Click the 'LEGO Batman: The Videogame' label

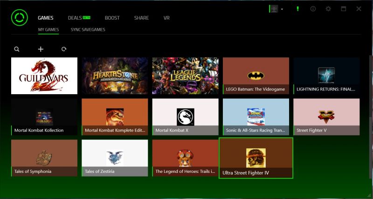point(256,89)
